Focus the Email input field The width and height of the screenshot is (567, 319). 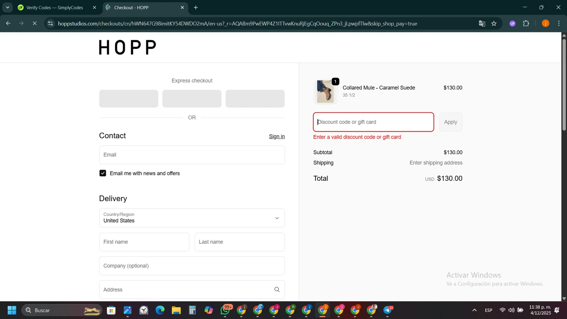point(192,155)
